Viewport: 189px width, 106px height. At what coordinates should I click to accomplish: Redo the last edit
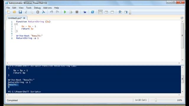(57, 12)
